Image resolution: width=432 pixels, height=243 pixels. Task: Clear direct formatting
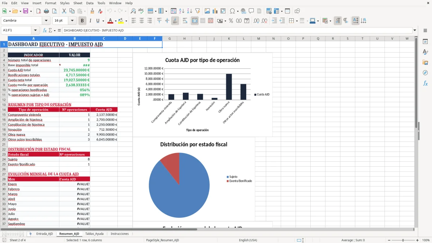[x=100, y=11]
